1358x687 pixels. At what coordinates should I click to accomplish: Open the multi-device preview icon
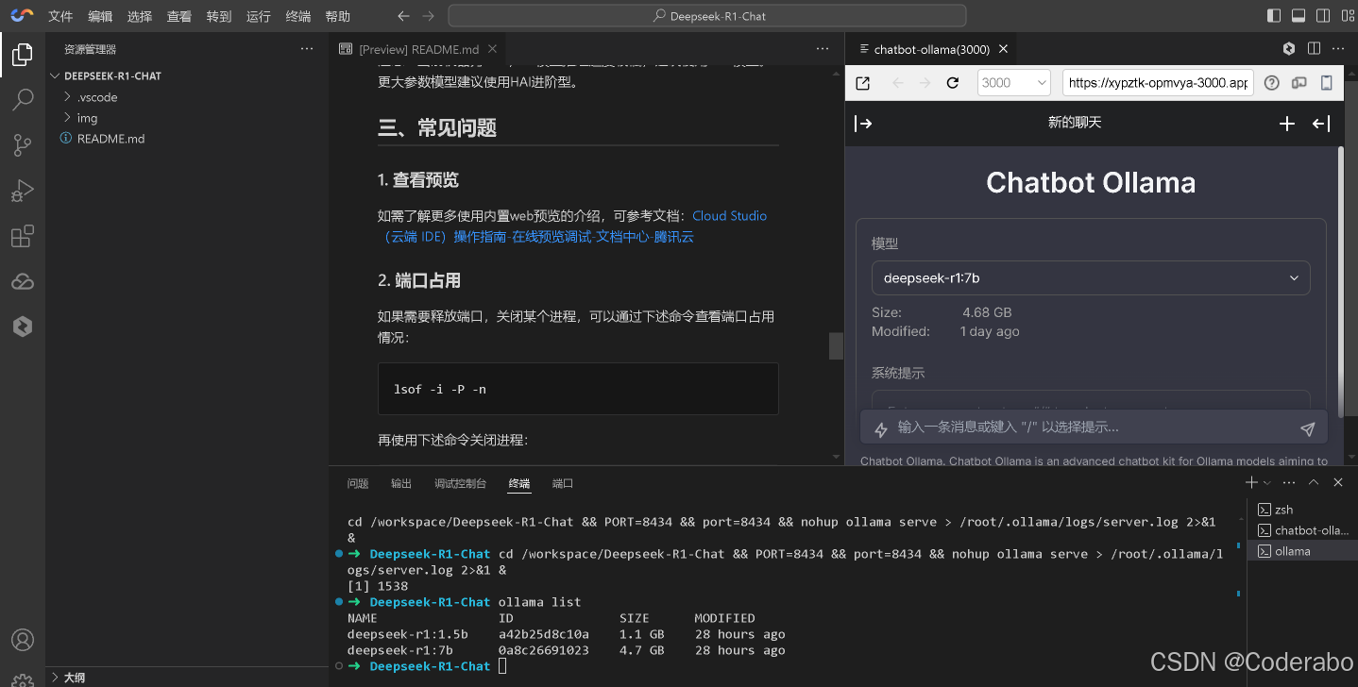[x=1299, y=83]
